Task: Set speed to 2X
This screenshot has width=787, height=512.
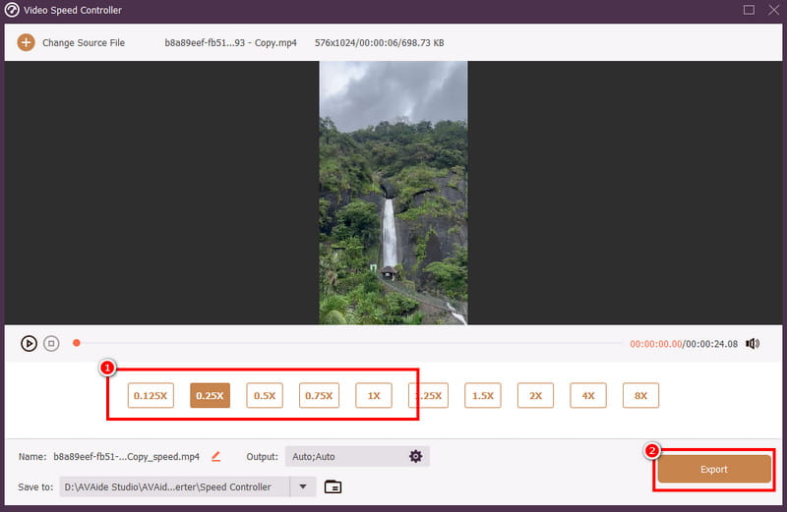Action: (x=535, y=396)
